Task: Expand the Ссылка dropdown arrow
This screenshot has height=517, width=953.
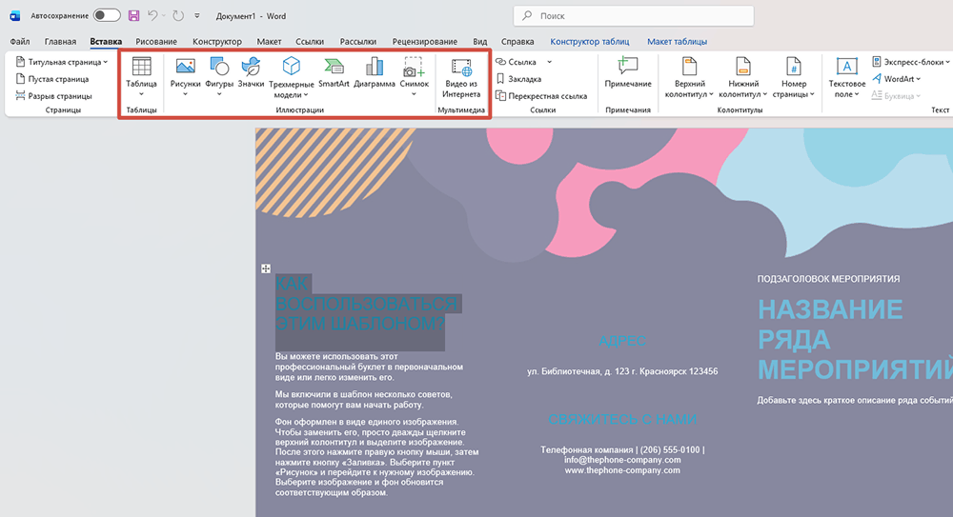Action: 550,62
